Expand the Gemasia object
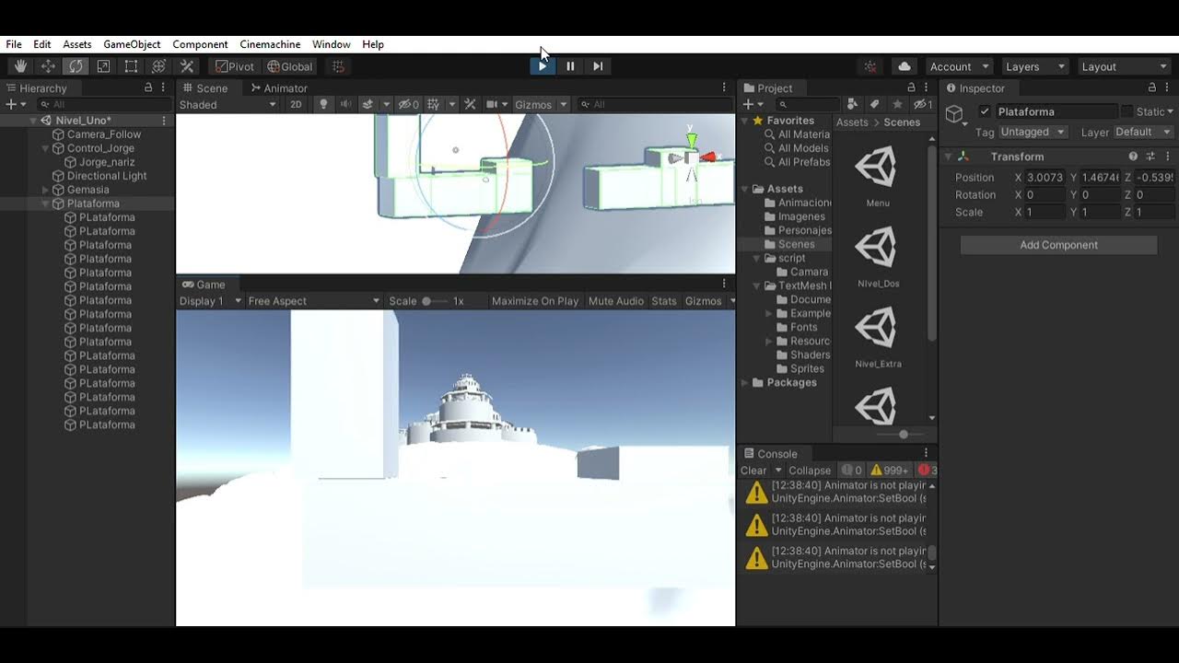Image resolution: width=1179 pixels, height=663 pixels. click(45, 190)
